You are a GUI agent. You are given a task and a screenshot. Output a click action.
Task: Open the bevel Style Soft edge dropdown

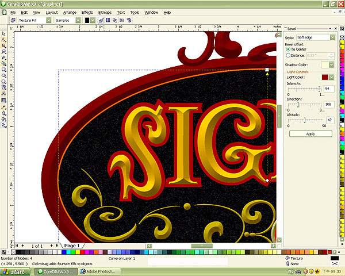(332, 37)
